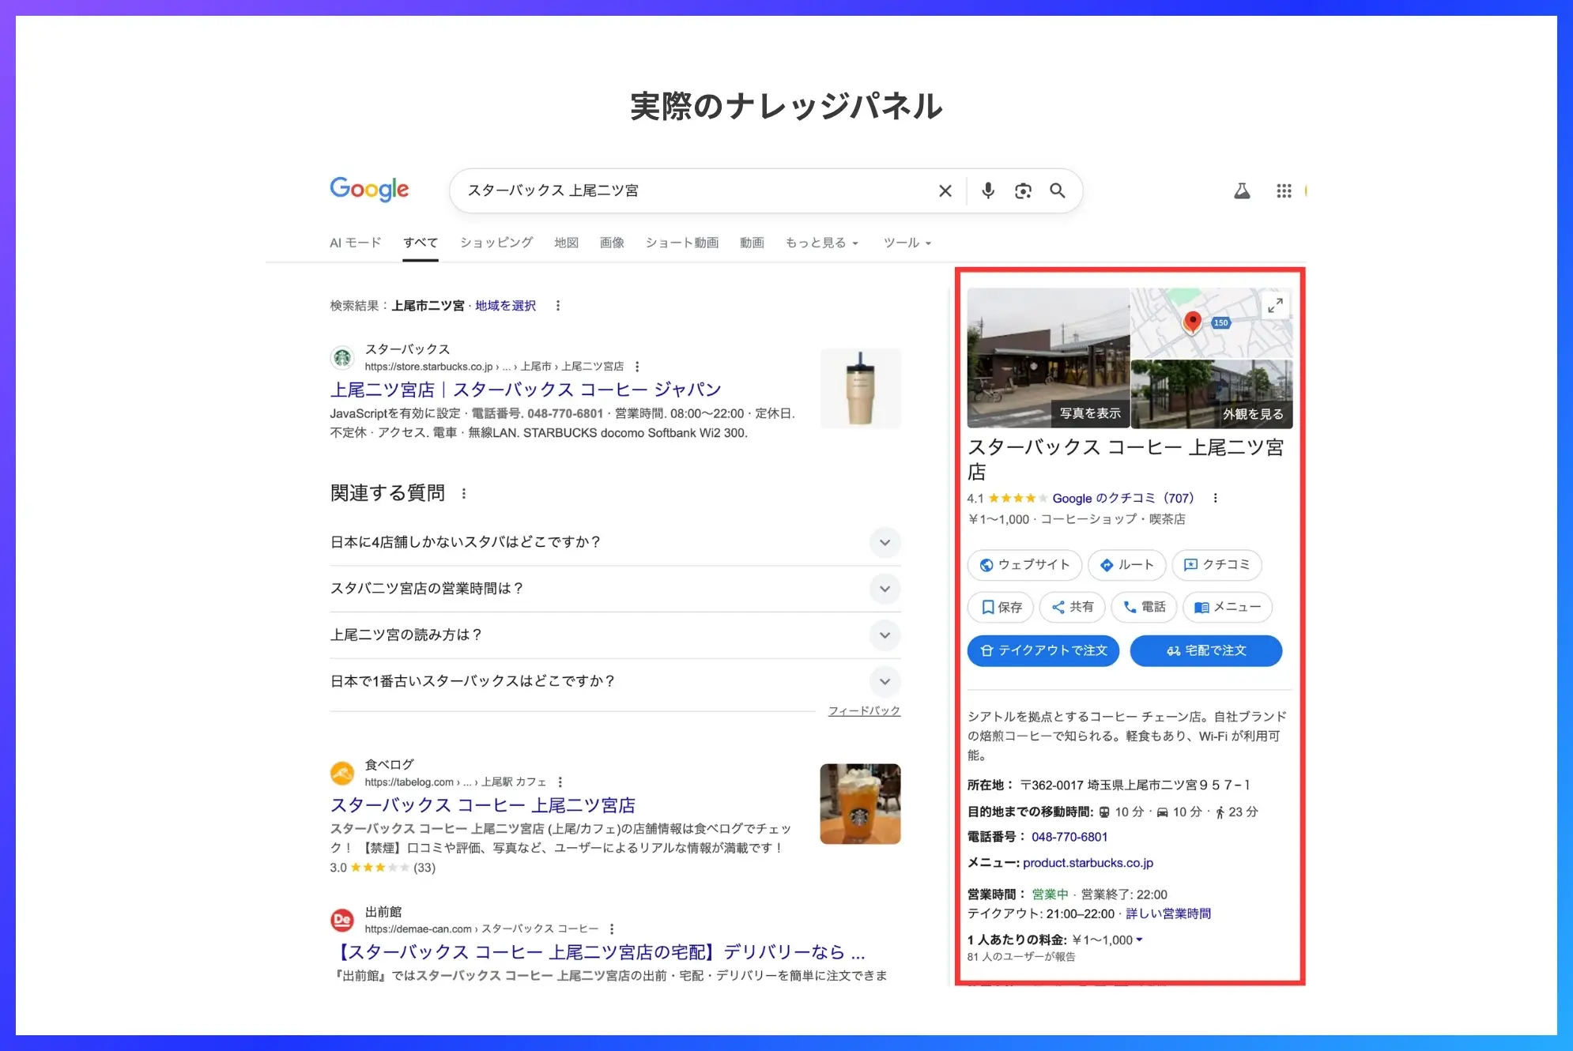Image resolution: width=1573 pixels, height=1051 pixels.
Task: Click into the Google search input field
Action: (696, 190)
